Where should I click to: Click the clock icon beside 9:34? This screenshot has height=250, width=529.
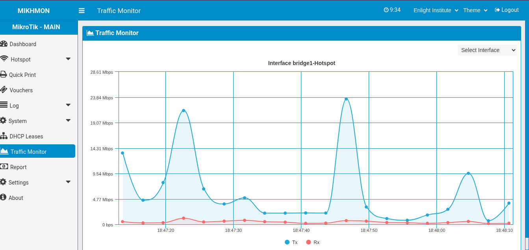tap(386, 10)
